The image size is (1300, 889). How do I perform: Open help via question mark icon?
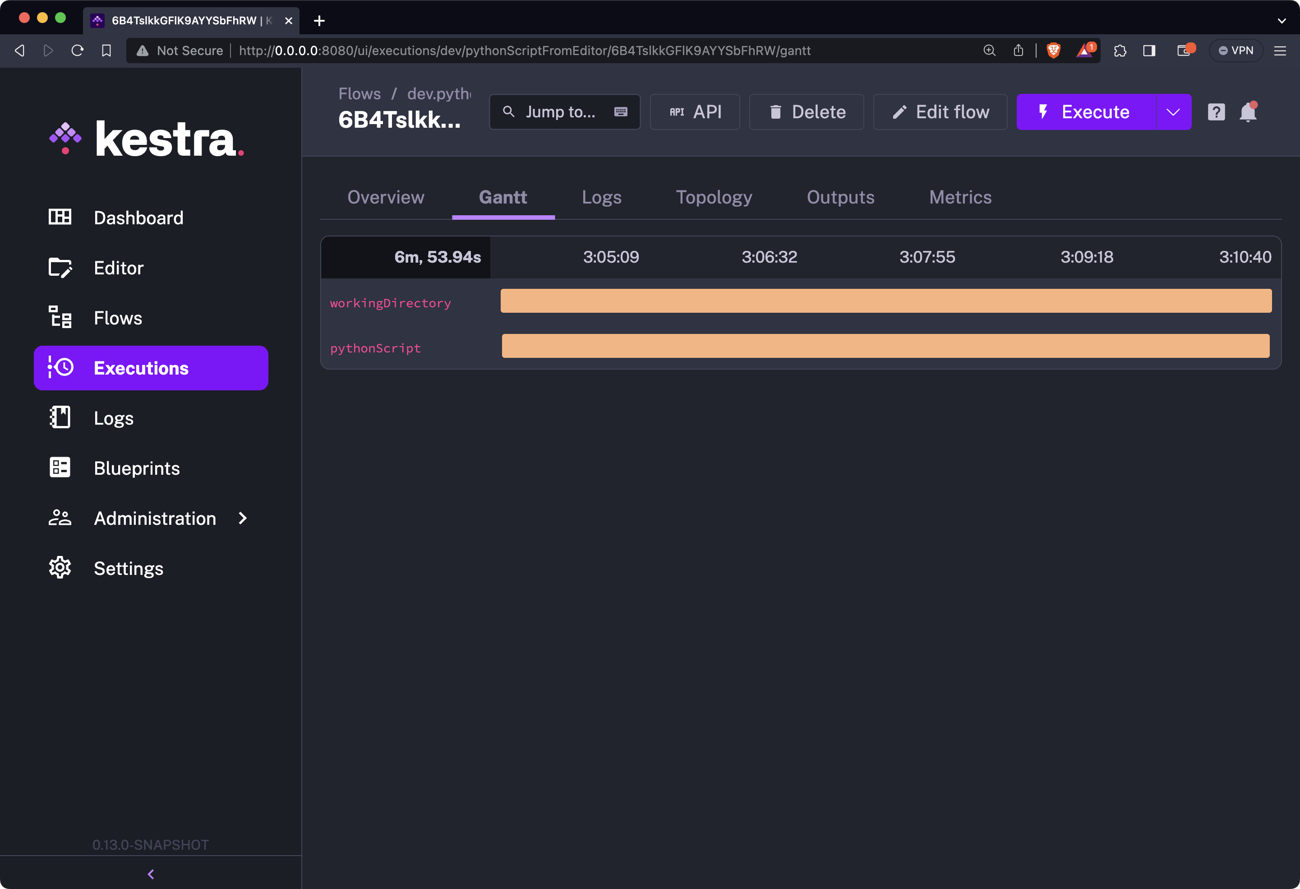pos(1216,112)
